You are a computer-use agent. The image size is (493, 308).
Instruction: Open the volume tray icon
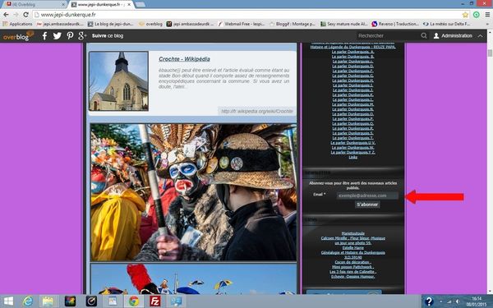(x=458, y=301)
